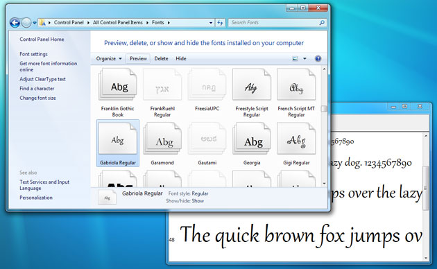
Task: Click the magnifier search icon
Action: [322, 23]
